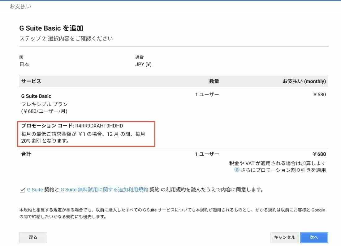Click さらにプロモーション割り引きを適用 link
The width and height of the screenshot is (341, 246).
(283, 170)
